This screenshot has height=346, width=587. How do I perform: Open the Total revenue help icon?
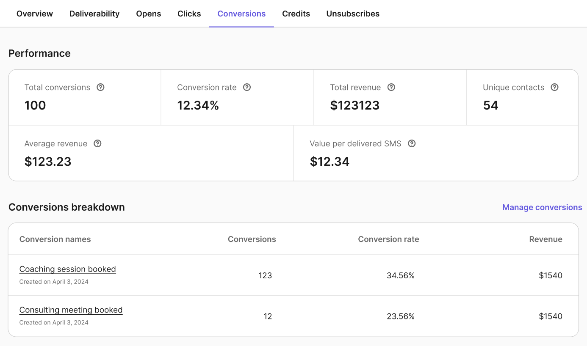pos(391,87)
